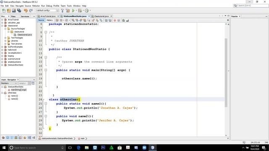Viewport: 269px width, 151px height.
Task: Click the Stop Macro Recording icon
Action: pyautogui.click(x=119, y=21)
